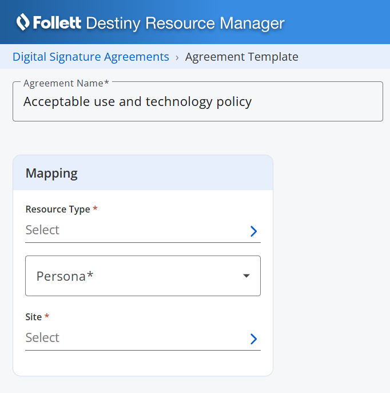This screenshot has width=390, height=393.
Task: Click the Persona dropdown caret arrow
Action: [246, 276]
